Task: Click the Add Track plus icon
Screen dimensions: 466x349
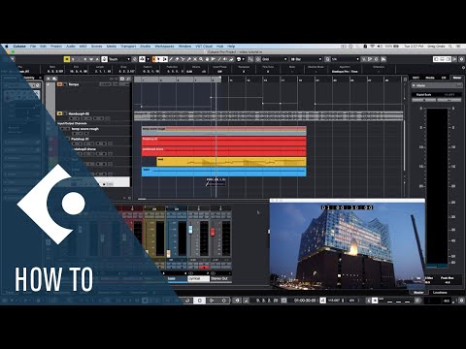Action: click(x=49, y=79)
